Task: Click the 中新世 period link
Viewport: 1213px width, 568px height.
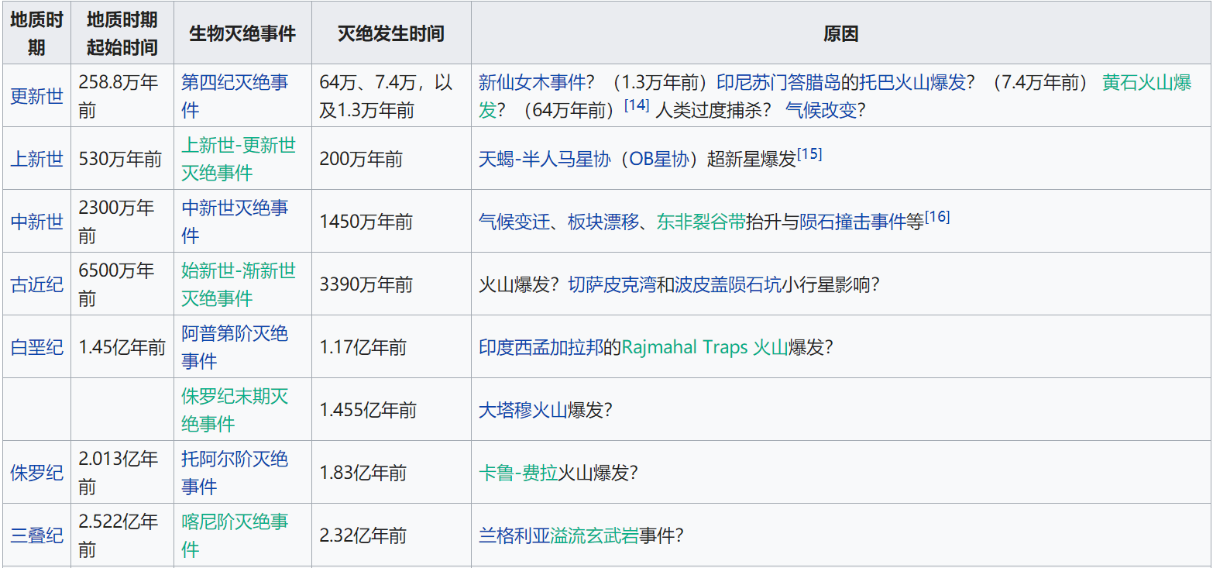Action: pyautogui.click(x=36, y=222)
